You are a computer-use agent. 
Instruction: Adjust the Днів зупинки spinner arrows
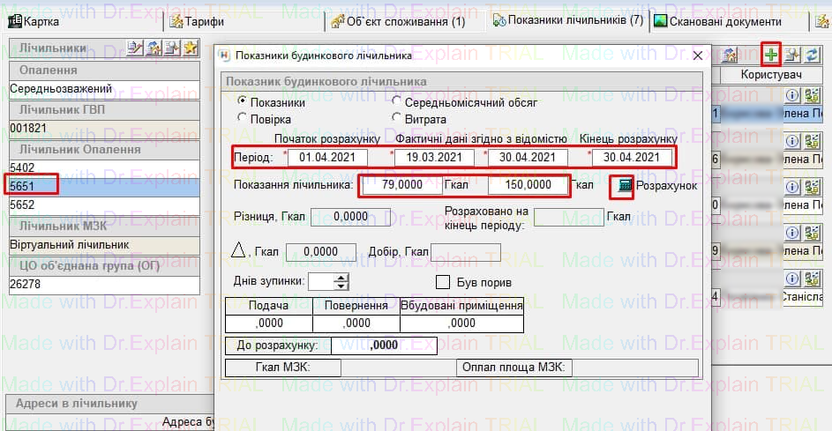[341, 282]
